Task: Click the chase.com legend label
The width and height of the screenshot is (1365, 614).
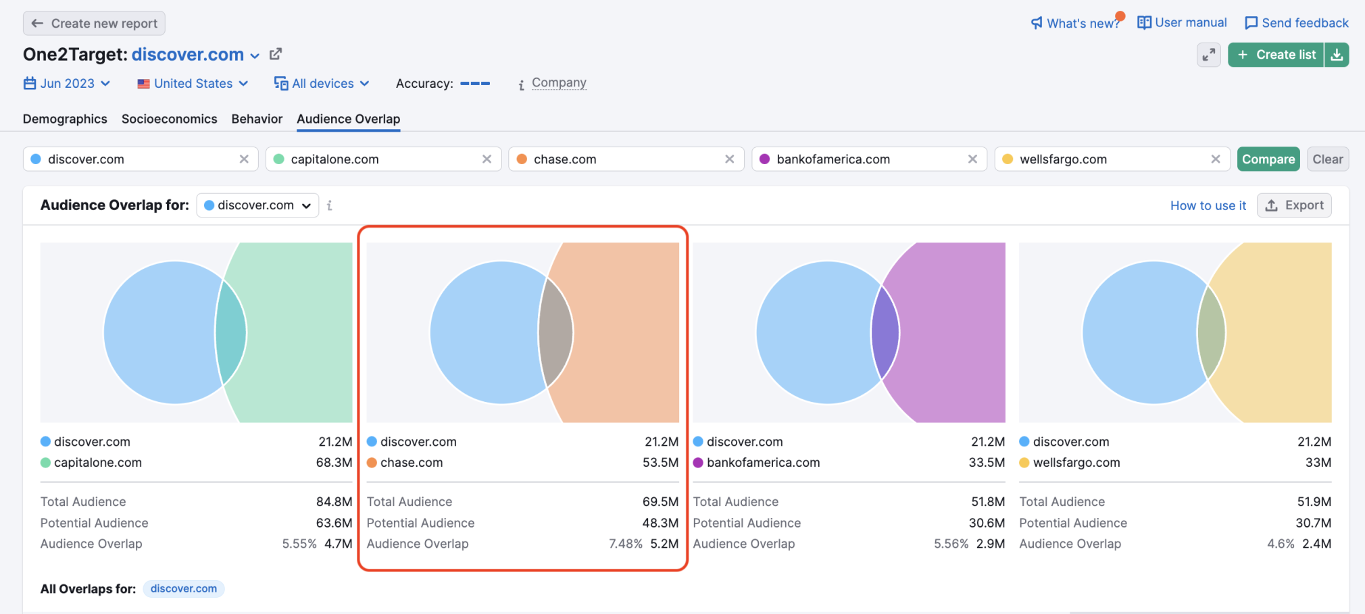Action: (412, 462)
